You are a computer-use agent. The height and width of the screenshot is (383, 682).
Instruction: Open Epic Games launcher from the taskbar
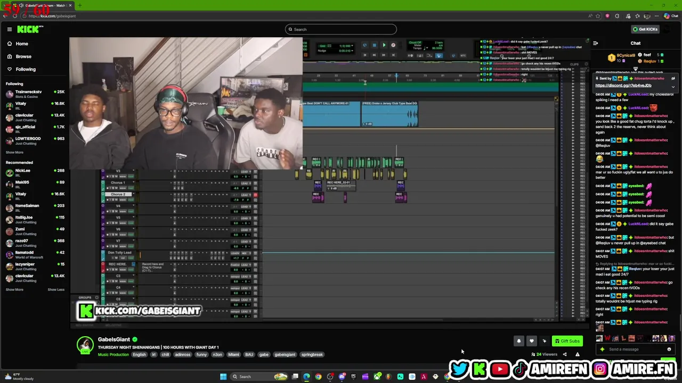[353, 377]
